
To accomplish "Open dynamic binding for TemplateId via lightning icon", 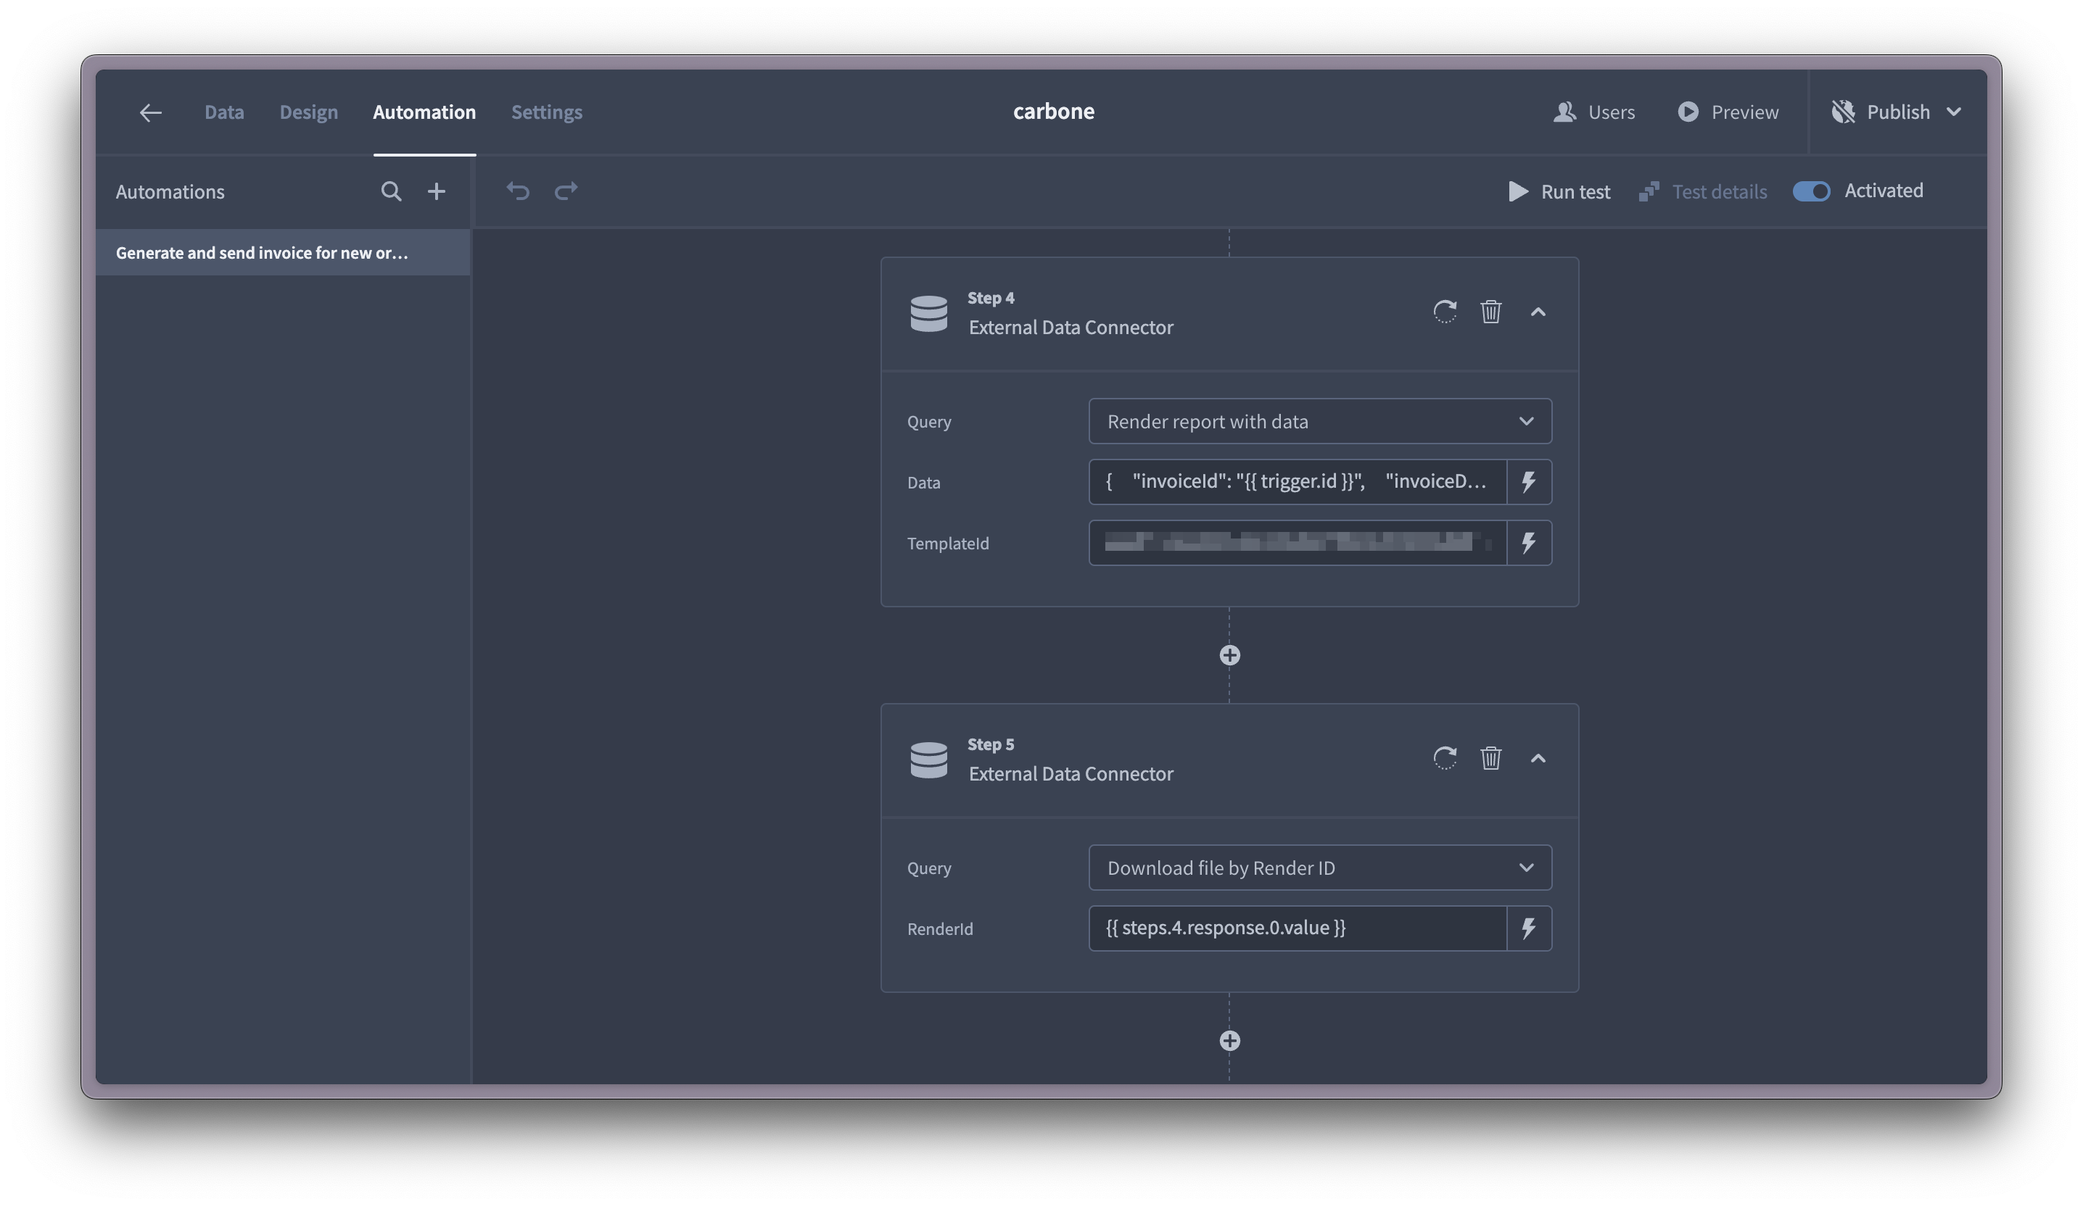I will 1528,543.
